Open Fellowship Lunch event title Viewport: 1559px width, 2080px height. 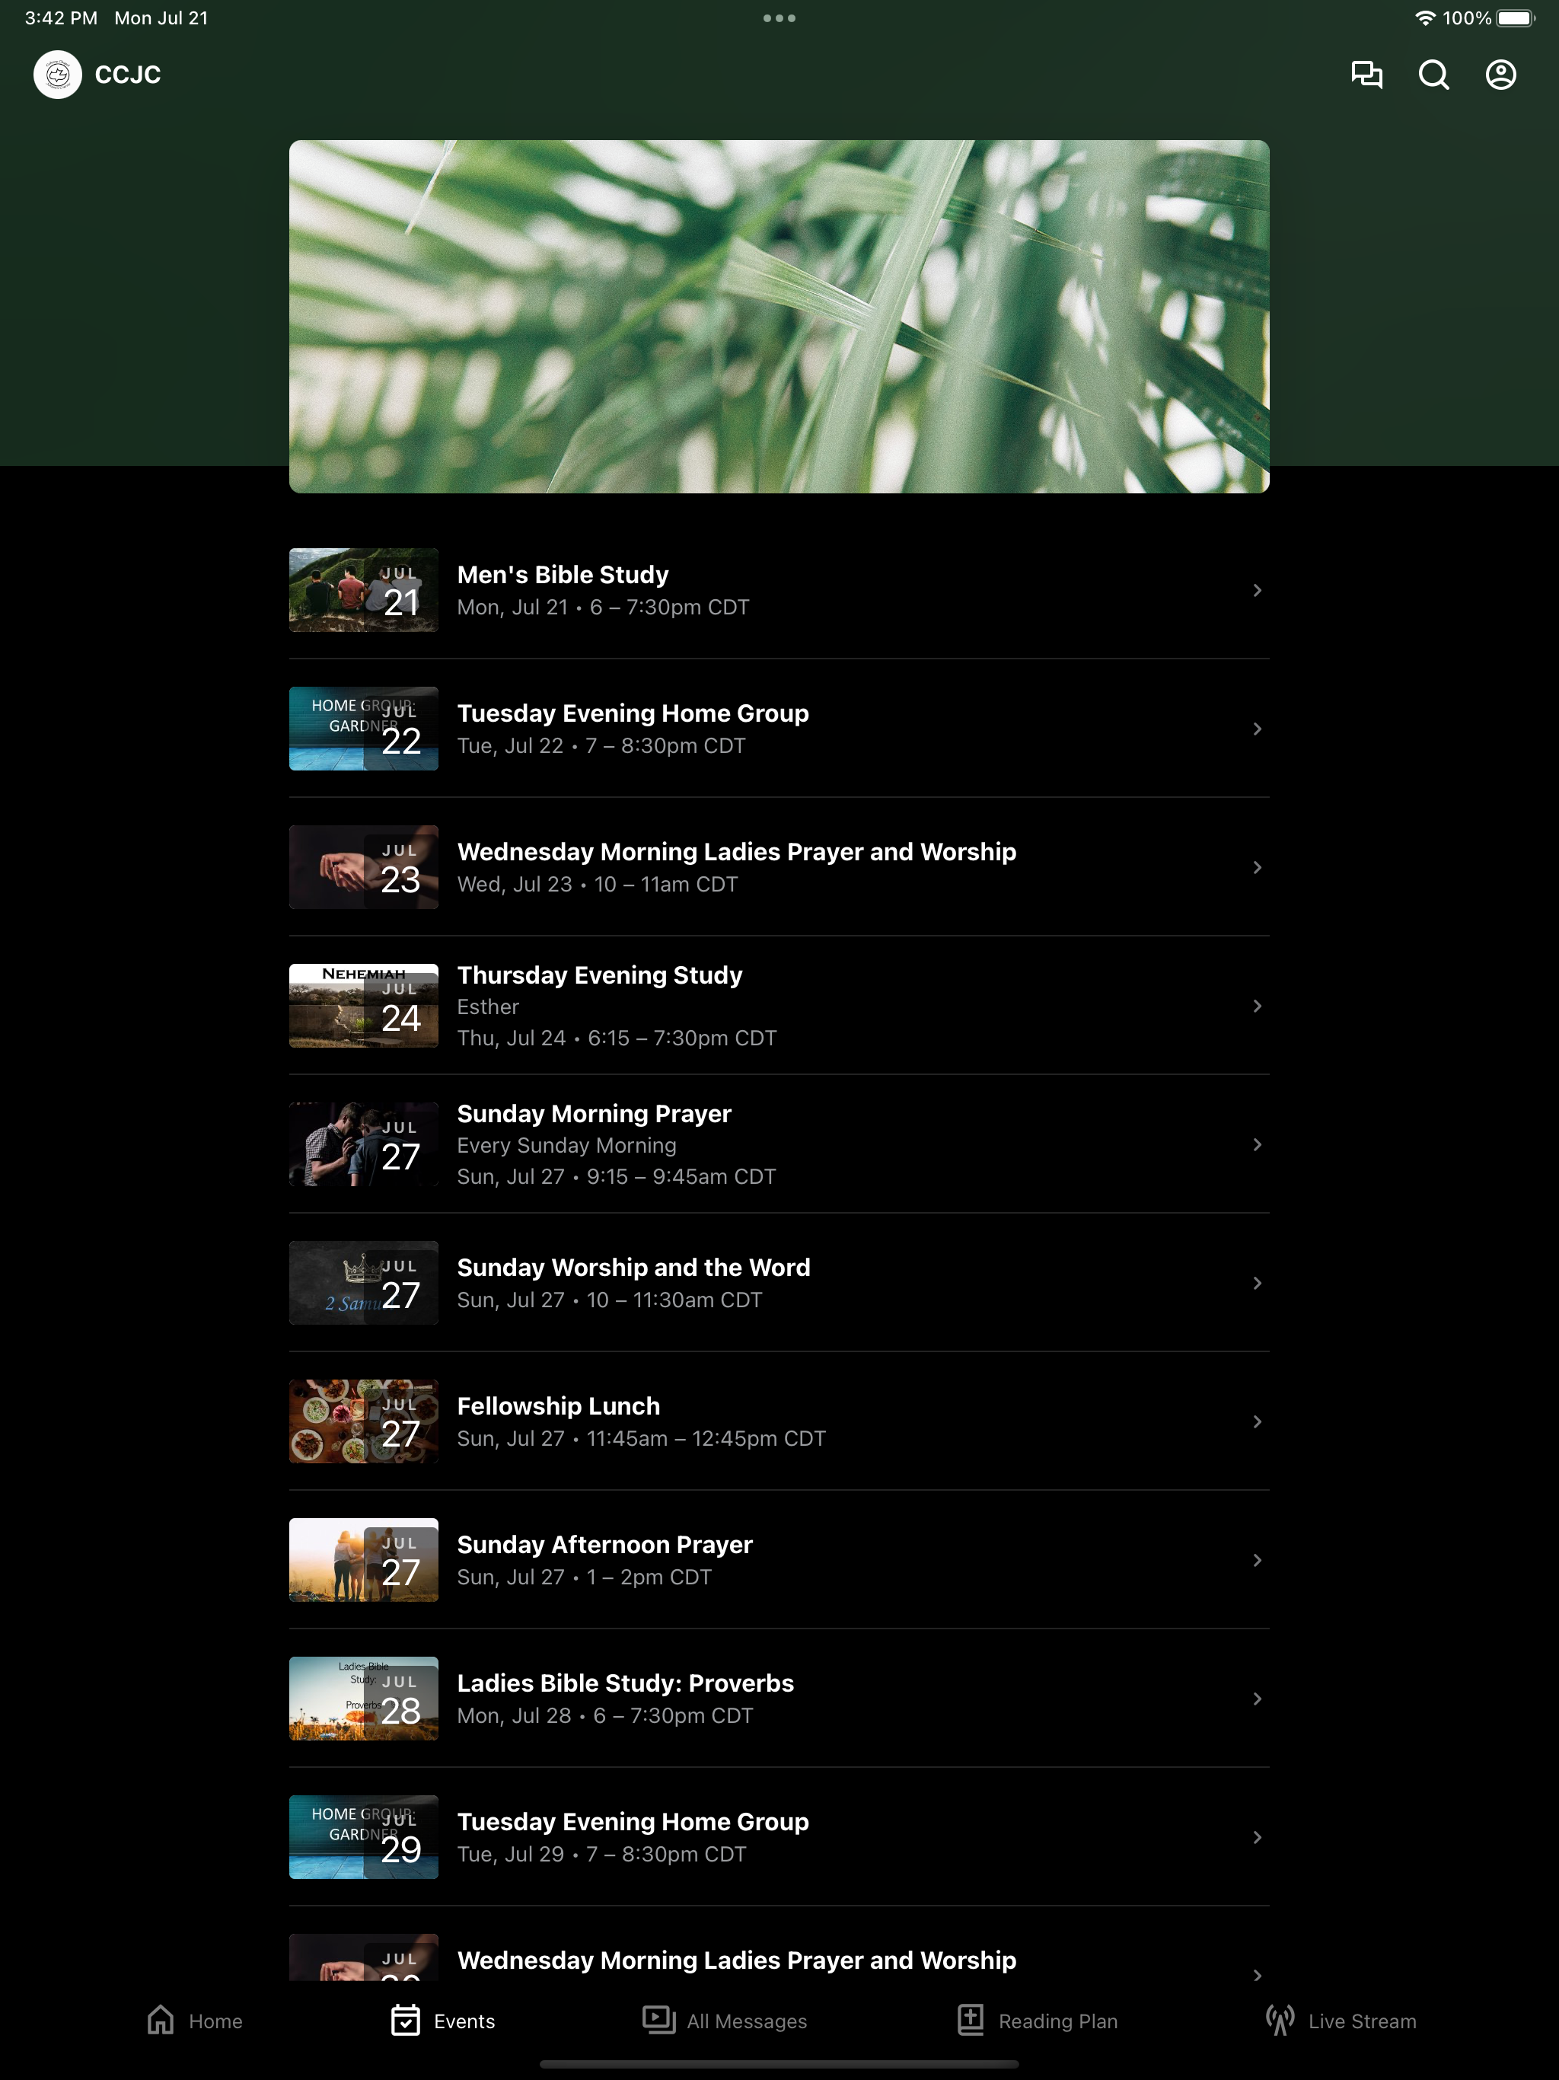click(559, 1405)
